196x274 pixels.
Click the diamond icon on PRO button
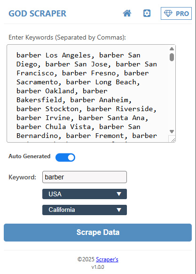168,14
